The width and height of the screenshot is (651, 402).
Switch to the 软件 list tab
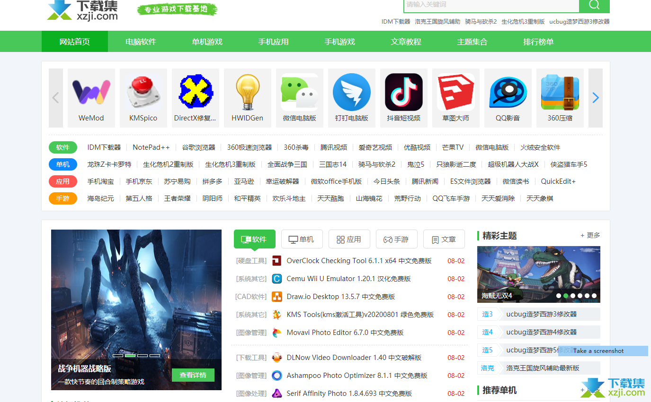coord(254,239)
